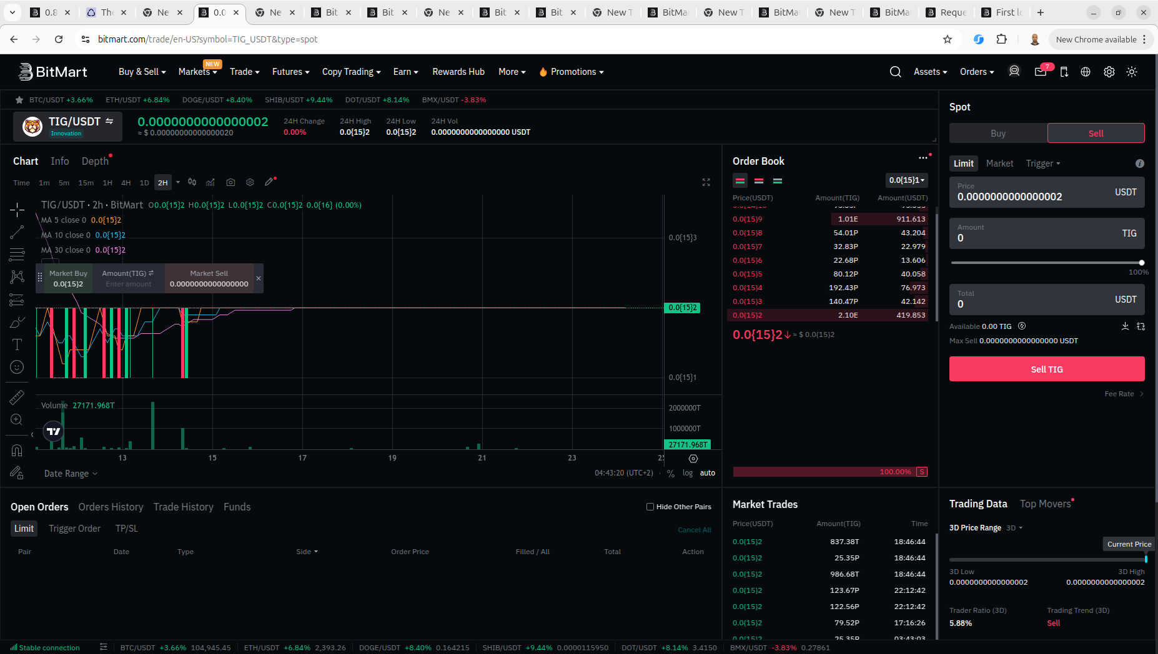The height and width of the screenshot is (654, 1158).
Task: Click the Price input field
Action: coord(1047,192)
